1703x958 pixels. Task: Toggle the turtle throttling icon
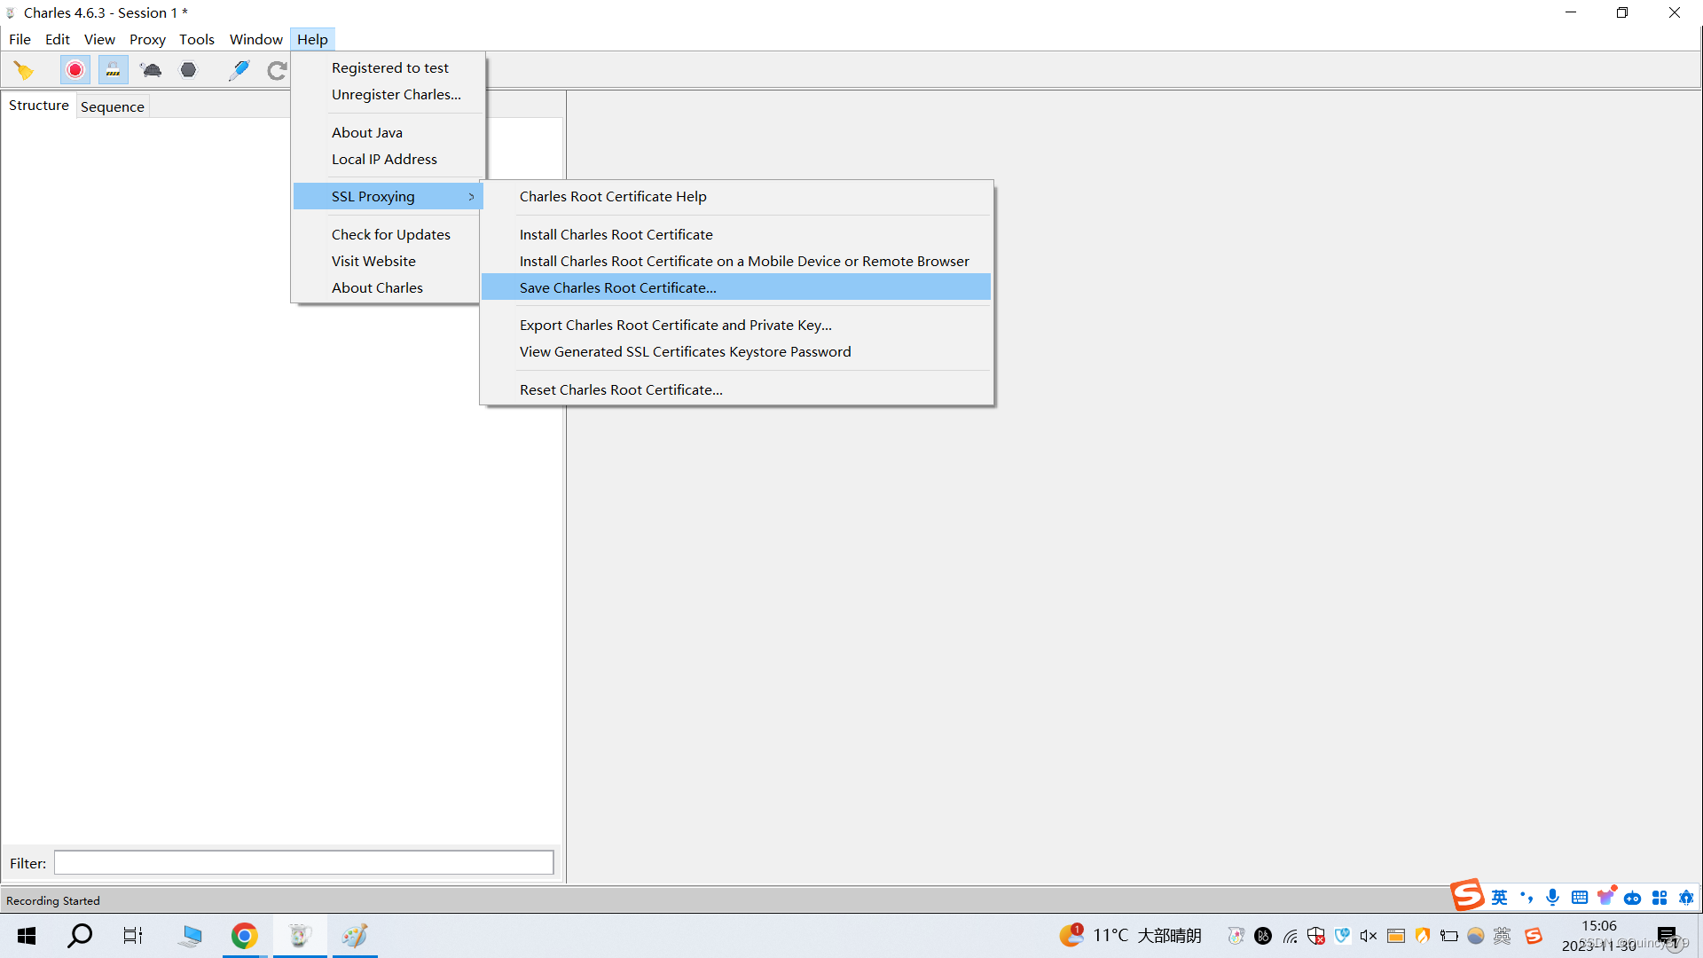(x=151, y=70)
